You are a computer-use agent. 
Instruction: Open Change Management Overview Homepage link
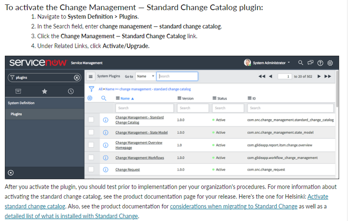coord(139,145)
